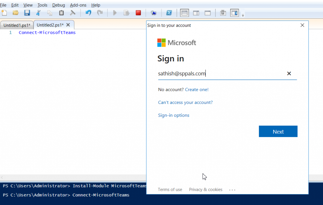Run selection with the toolbar icon

point(126,13)
